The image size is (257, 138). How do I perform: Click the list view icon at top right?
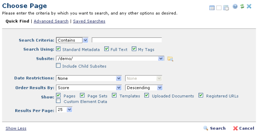point(212,8)
